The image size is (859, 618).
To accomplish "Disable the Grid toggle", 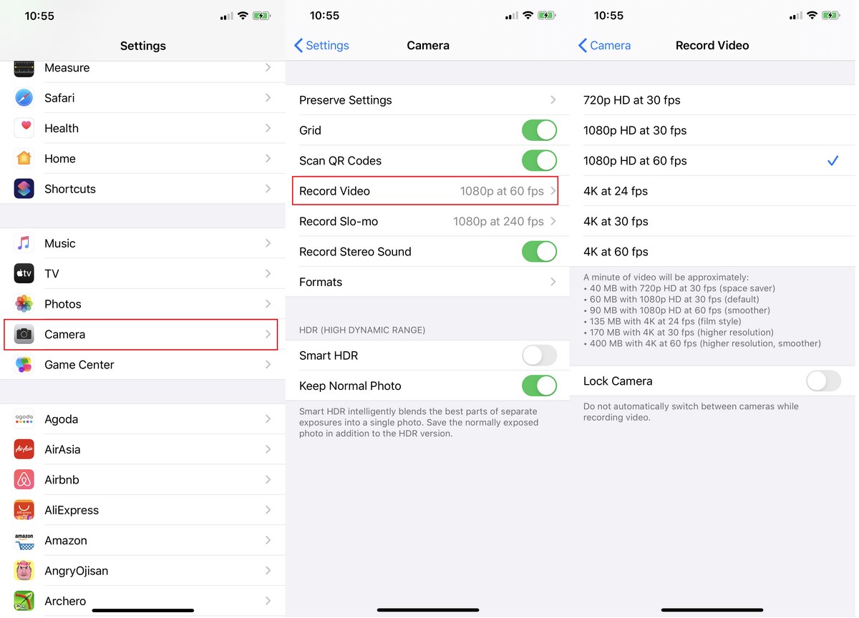I will [539, 130].
